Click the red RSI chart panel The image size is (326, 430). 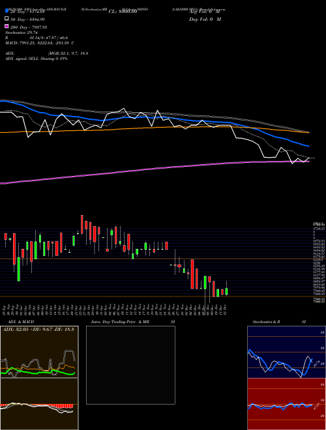[286, 404]
